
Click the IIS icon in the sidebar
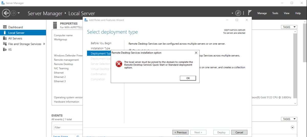tap(5, 49)
